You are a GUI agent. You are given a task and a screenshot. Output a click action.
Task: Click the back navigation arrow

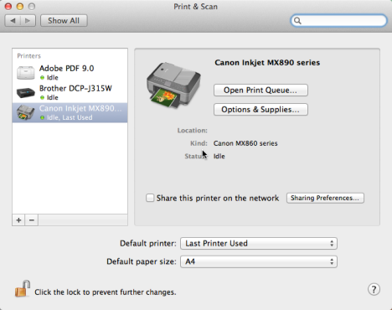[13, 21]
